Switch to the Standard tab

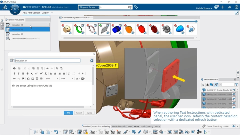[x=87, y=126]
